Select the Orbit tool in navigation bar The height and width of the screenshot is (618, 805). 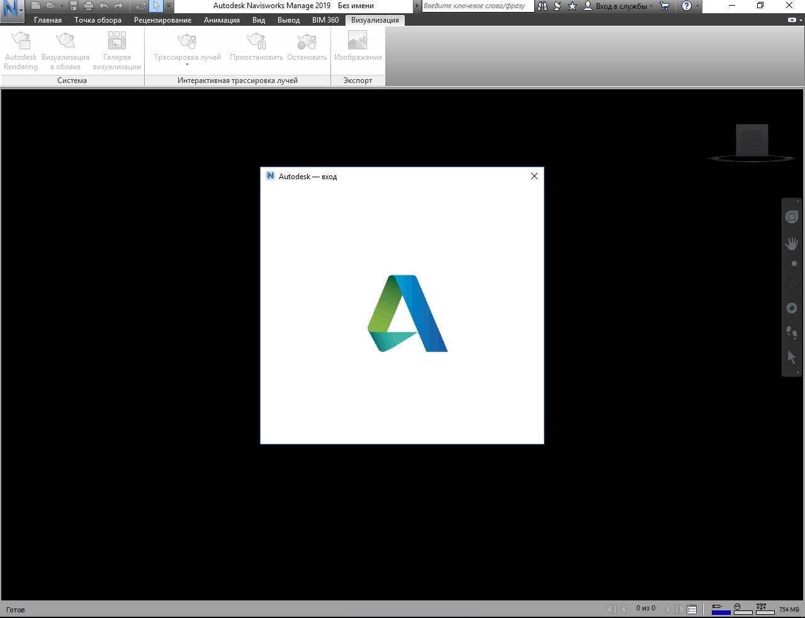[792, 284]
